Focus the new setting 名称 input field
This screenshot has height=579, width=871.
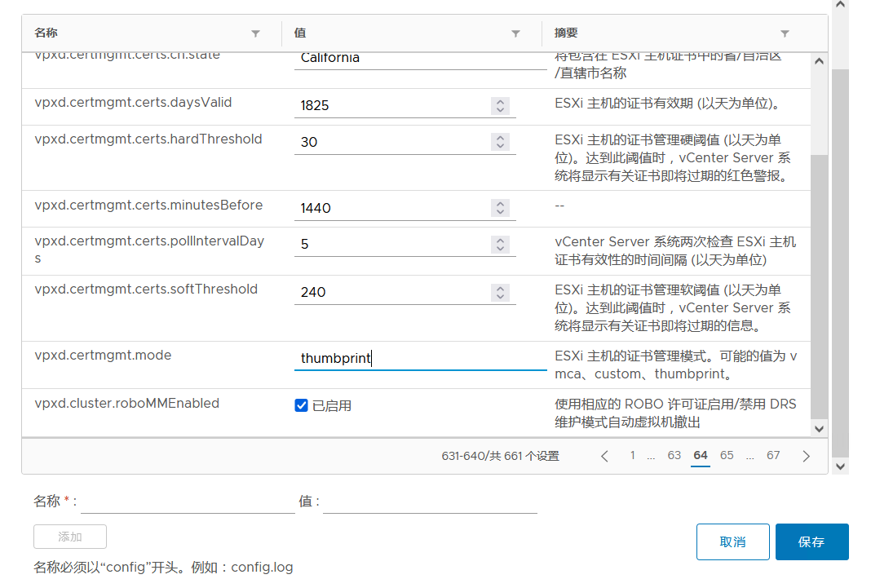click(x=188, y=502)
